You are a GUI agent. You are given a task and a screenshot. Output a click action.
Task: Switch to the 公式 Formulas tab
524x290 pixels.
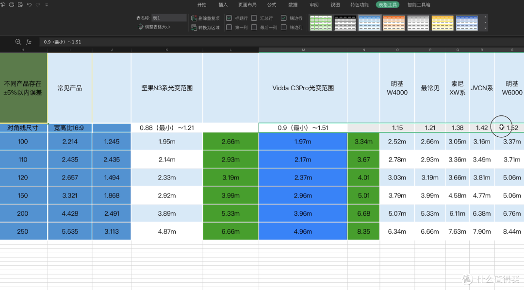click(x=272, y=5)
